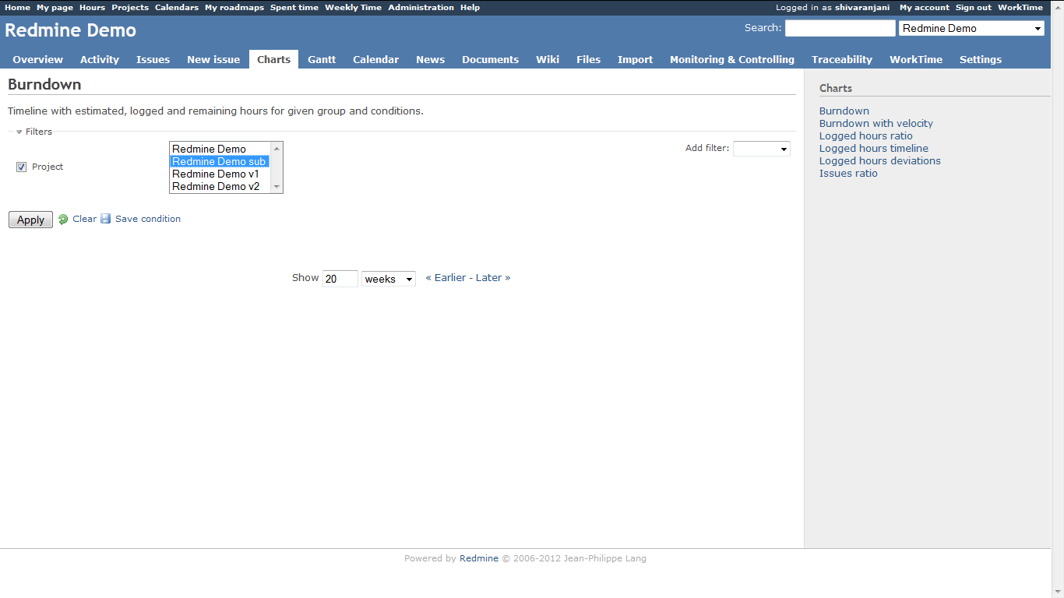Click the Sign out link
Image resolution: width=1064 pixels, height=598 pixels.
click(x=974, y=7)
